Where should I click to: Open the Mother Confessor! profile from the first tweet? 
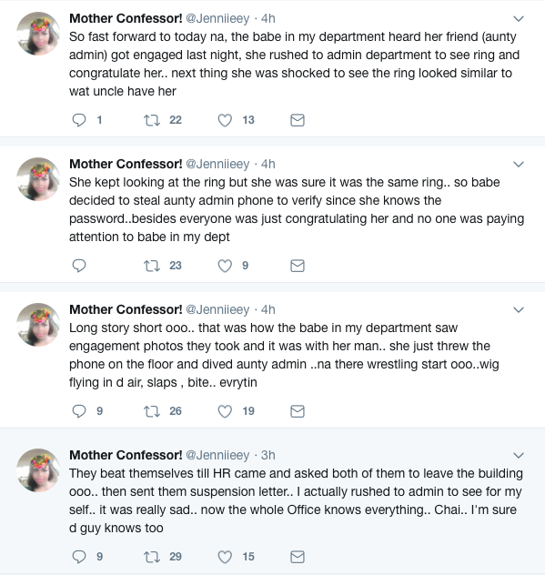(x=126, y=18)
